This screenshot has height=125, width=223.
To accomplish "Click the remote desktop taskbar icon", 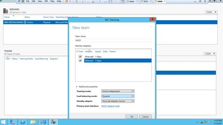I will tap(43, 122).
